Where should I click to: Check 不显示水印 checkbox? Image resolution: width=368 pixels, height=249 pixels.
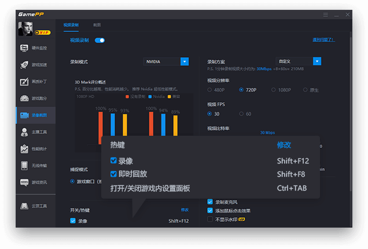(x=210, y=220)
